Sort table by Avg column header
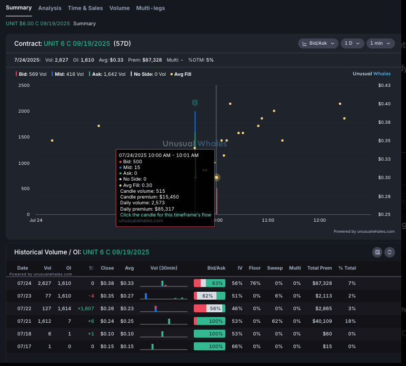Viewport: 406px width, 366px height. click(x=129, y=268)
